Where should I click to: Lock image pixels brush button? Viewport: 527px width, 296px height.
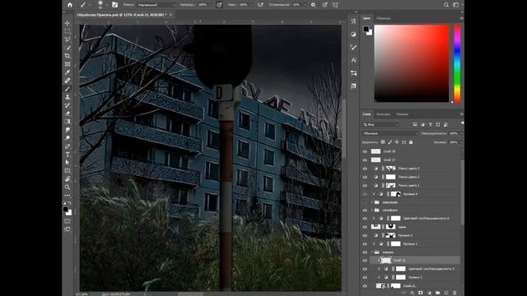coord(389,142)
